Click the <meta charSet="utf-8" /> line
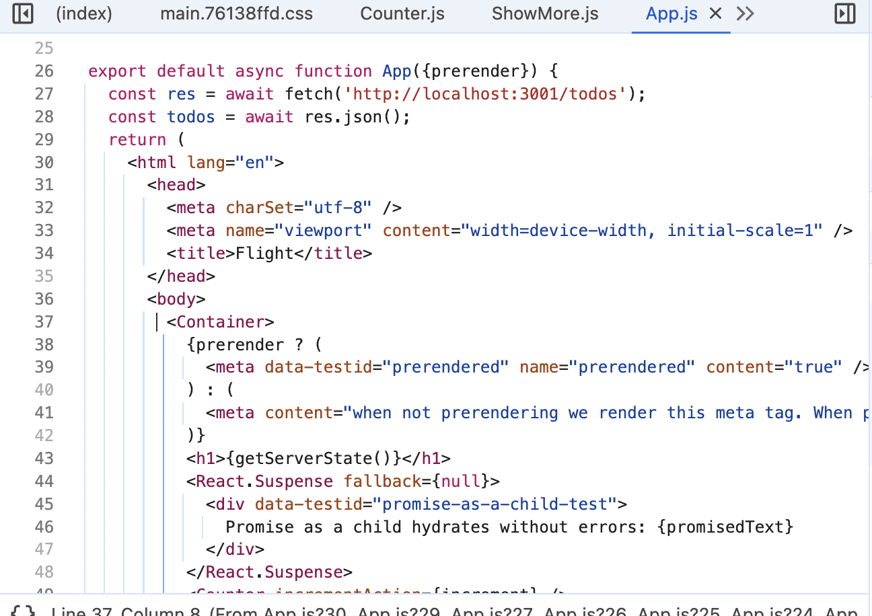The width and height of the screenshot is (872, 616). tap(284, 208)
